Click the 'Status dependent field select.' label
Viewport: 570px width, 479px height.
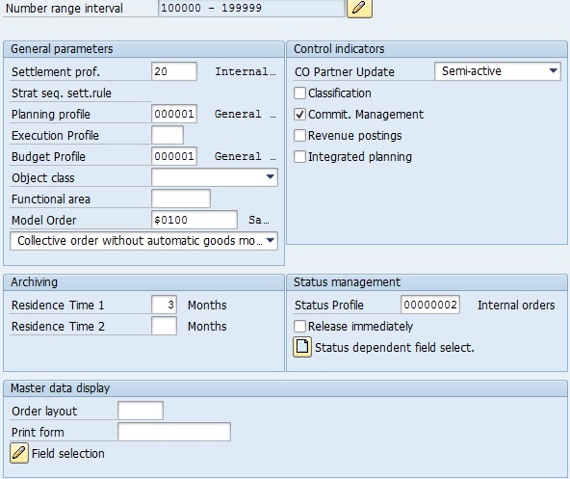[x=395, y=348]
